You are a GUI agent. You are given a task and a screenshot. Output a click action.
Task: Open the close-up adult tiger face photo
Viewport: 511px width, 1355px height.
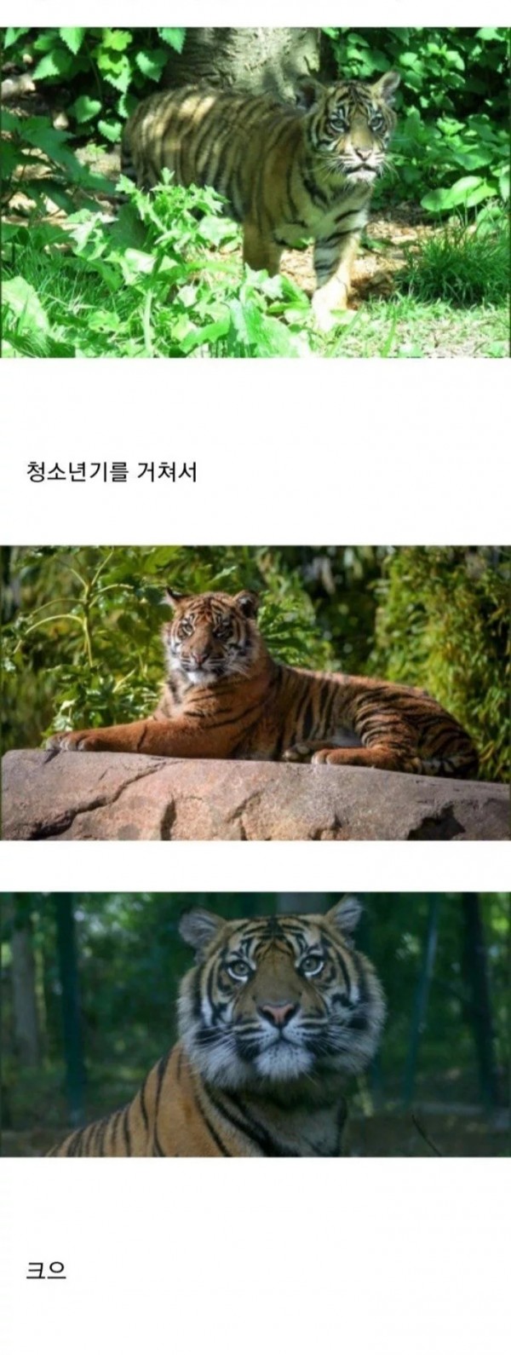(255, 1023)
